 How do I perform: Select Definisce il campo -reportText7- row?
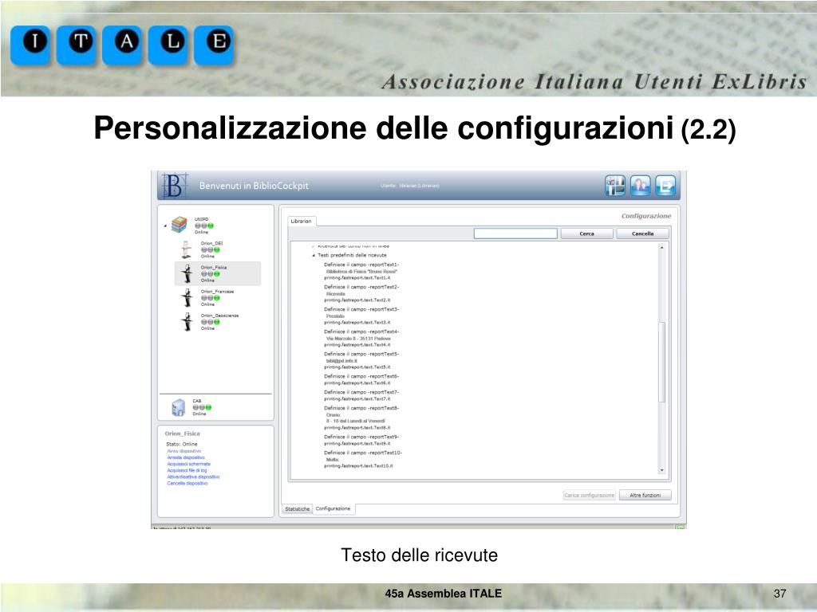click(x=361, y=392)
